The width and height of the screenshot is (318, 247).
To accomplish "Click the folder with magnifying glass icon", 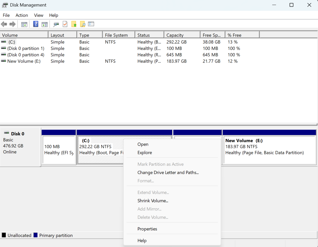I will pyautogui.click(x=82, y=24).
